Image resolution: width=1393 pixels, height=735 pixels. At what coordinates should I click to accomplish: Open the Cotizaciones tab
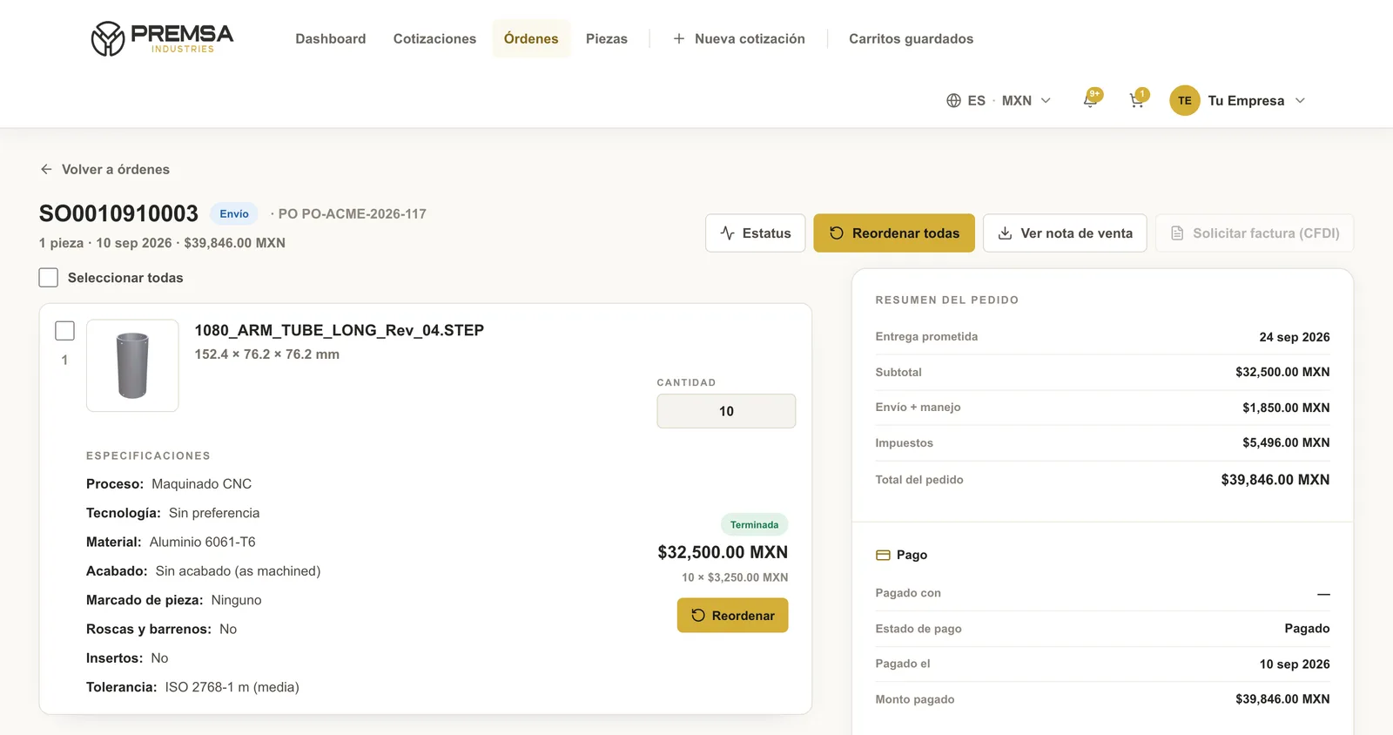[x=434, y=38]
